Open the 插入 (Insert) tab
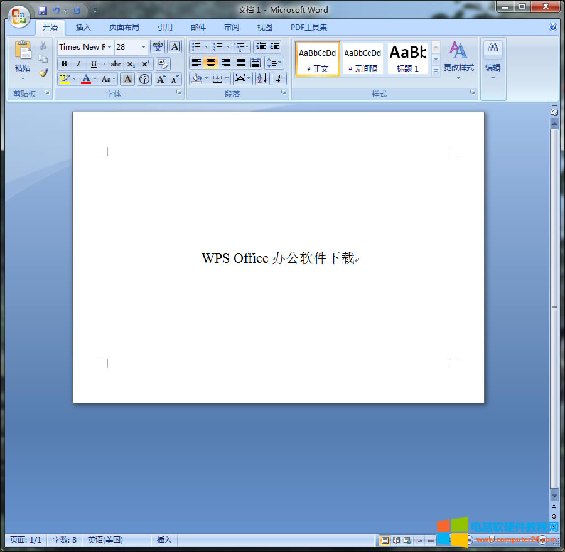This screenshot has height=552, width=565. coord(83,28)
